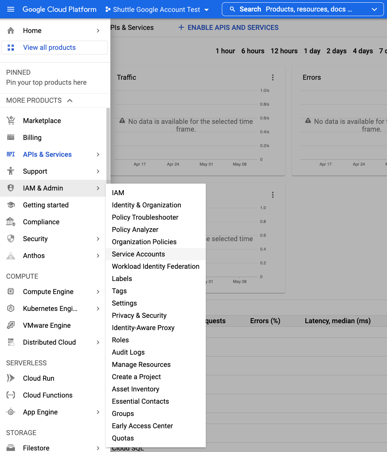Expand the Compute Engine submenu chevron
This screenshot has width=387, height=452.
click(98, 292)
